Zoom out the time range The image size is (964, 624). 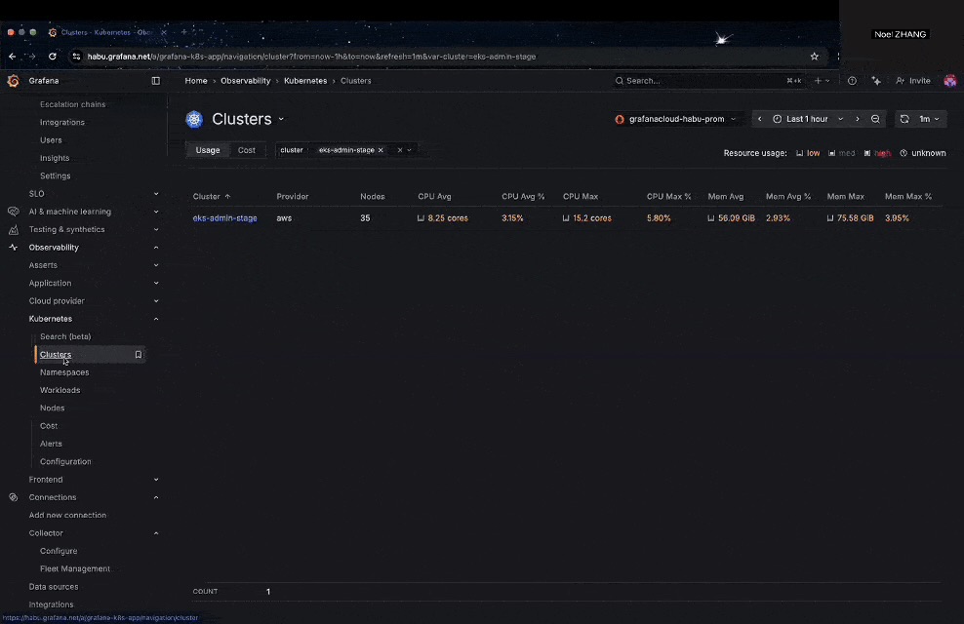875,119
